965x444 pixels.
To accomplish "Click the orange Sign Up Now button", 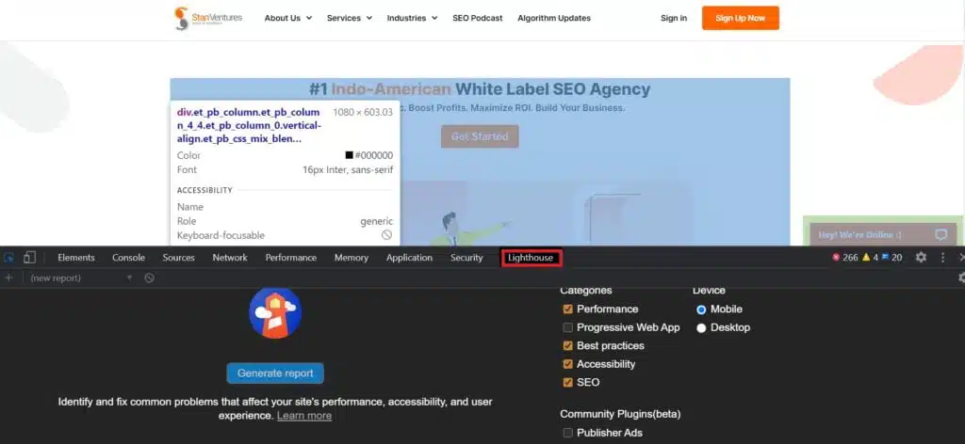I will pos(741,18).
